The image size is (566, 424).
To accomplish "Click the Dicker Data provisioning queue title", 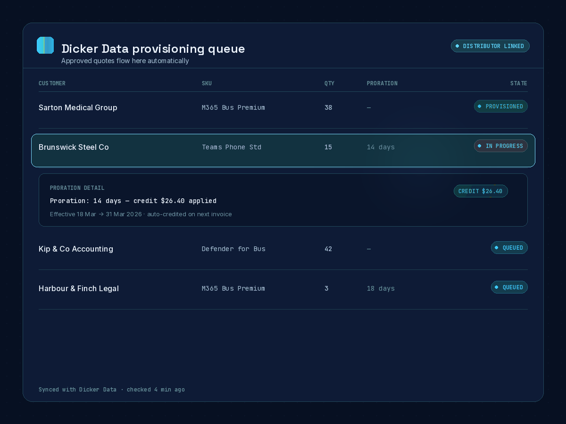I will [153, 49].
